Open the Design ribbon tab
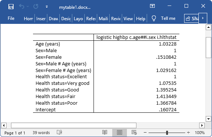Viewport: 212px width, 137px height. 66,18
